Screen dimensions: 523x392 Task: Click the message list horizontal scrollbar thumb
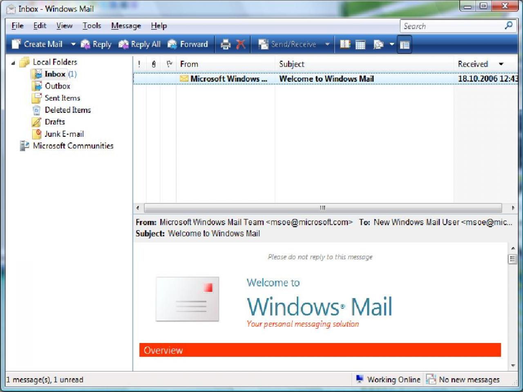coord(322,208)
